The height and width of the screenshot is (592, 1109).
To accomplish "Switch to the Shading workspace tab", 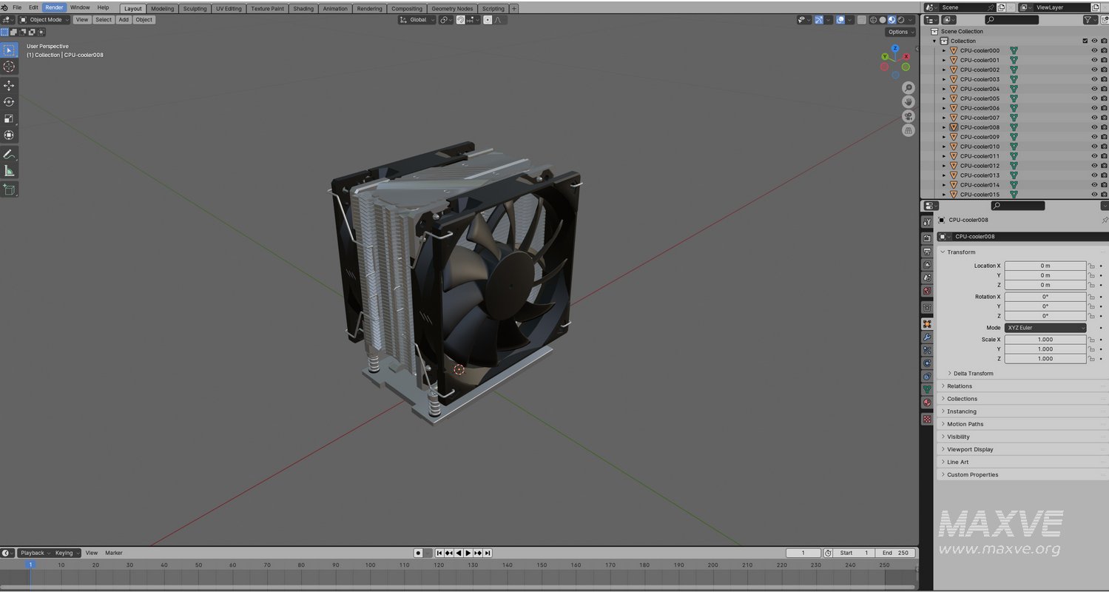I will click(x=303, y=8).
